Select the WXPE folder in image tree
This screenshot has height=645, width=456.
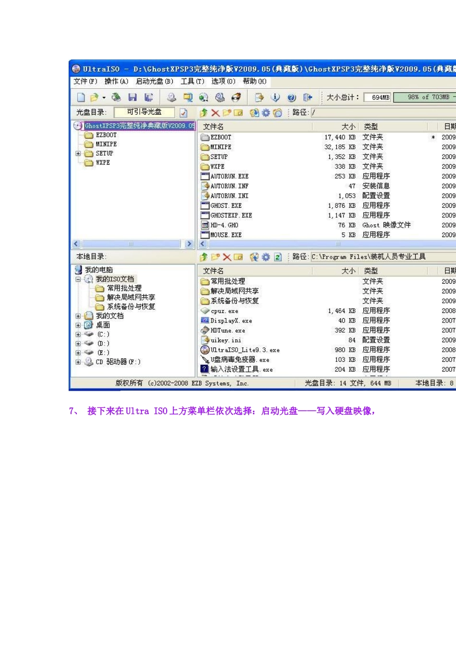click(97, 163)
